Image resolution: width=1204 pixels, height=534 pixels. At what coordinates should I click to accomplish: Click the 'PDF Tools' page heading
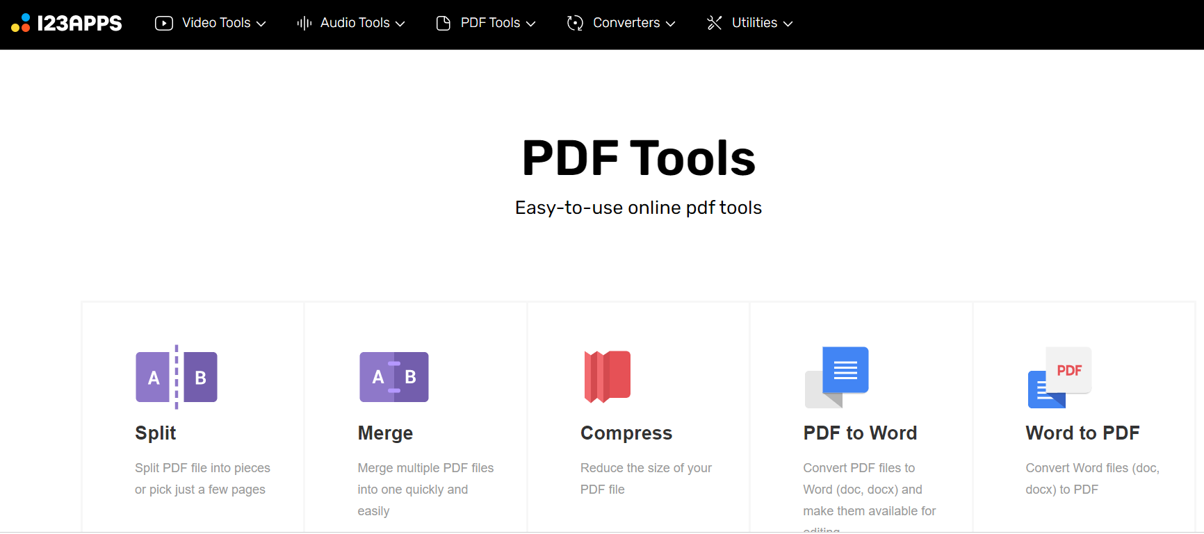[639, 158]
